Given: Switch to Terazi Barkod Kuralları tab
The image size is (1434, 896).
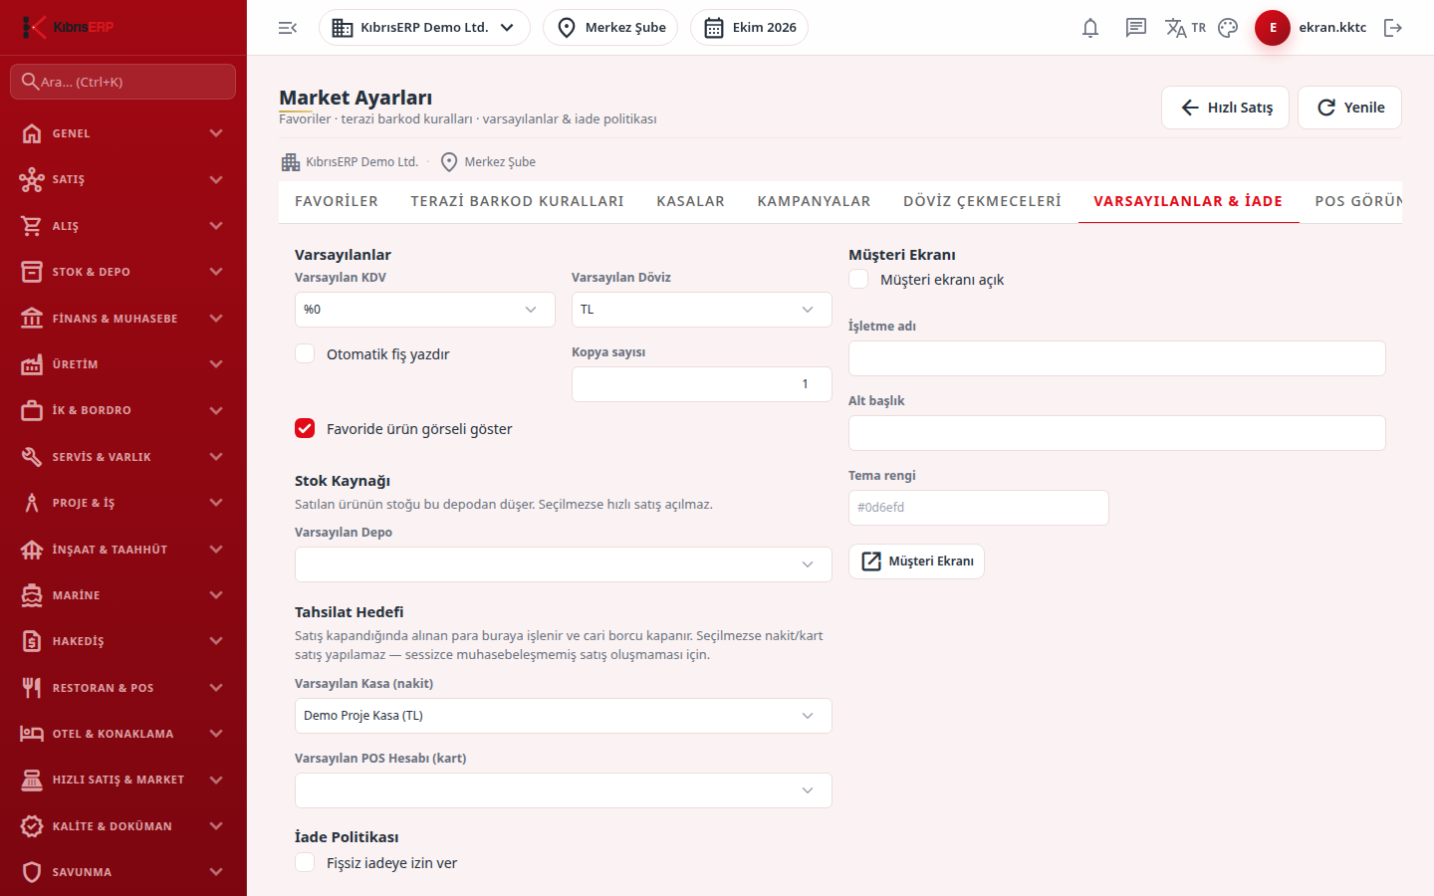Looking at the screenshot, I should point(518,201).
